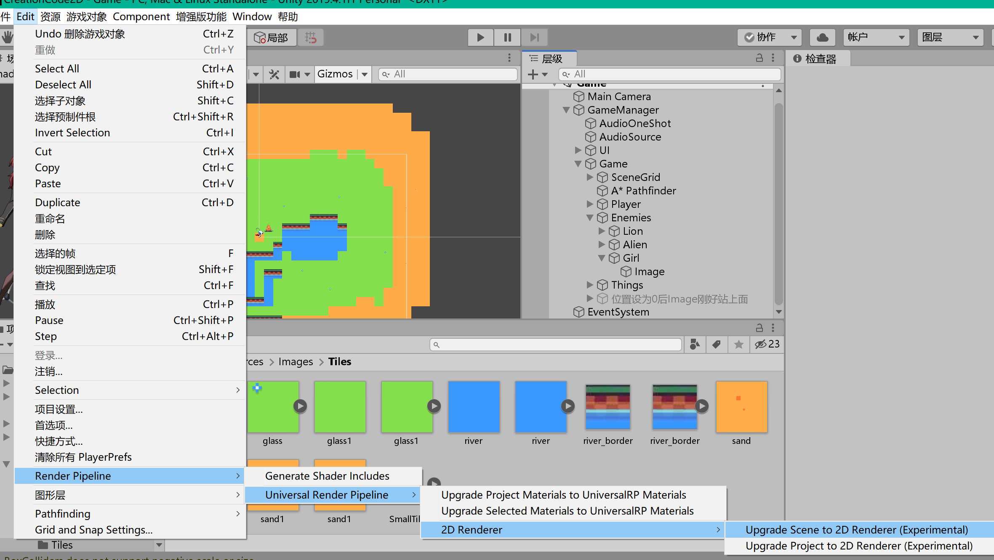
Task: Select the scene view tools wrench icon
Action: click(274, 74)
